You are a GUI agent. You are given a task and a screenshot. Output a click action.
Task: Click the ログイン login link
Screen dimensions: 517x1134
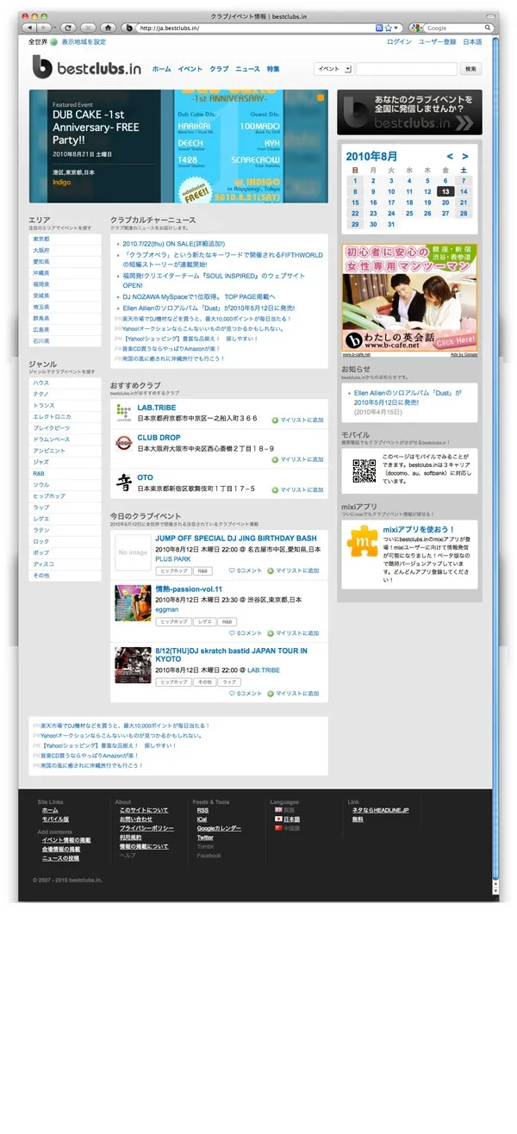pos(399,42)
